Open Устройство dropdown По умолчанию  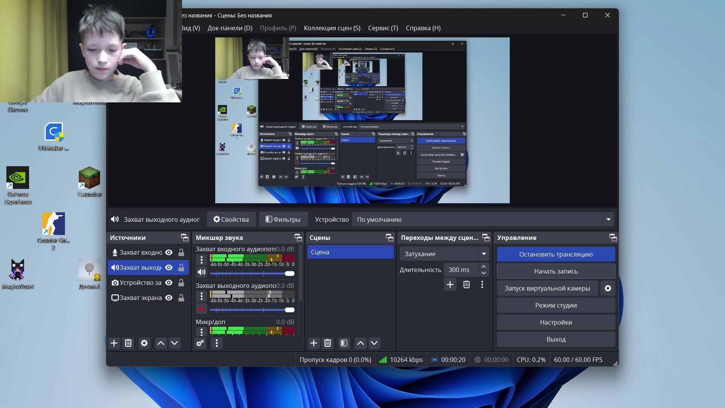coord(483,219)
